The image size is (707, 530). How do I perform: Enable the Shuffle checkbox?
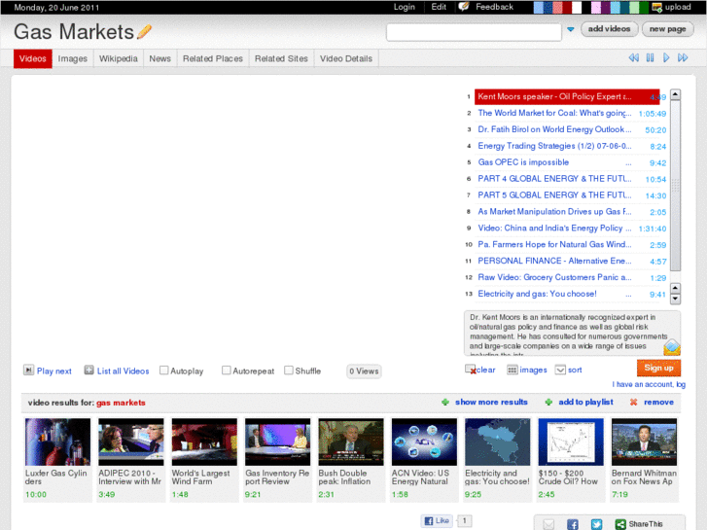pos(289,371)
